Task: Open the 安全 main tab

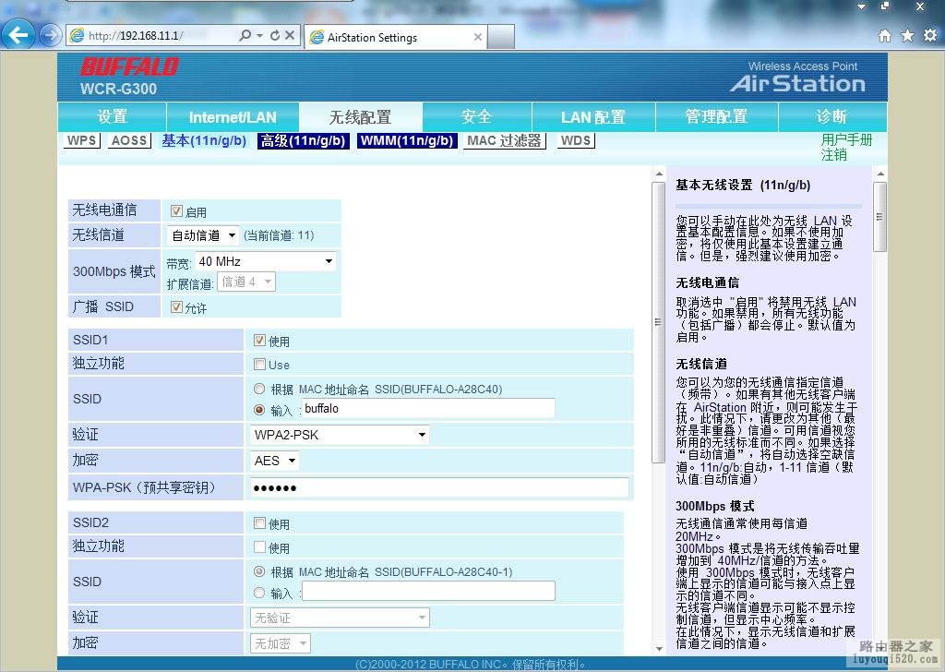Action: (x=477, y=117)
